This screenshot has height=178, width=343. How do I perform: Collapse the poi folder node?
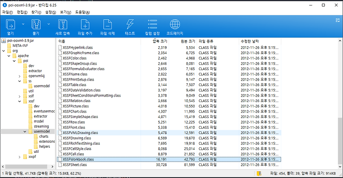14,61
